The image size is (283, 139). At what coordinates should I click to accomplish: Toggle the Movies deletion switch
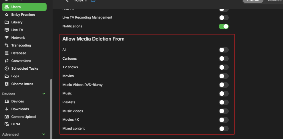tap(224, 76)
